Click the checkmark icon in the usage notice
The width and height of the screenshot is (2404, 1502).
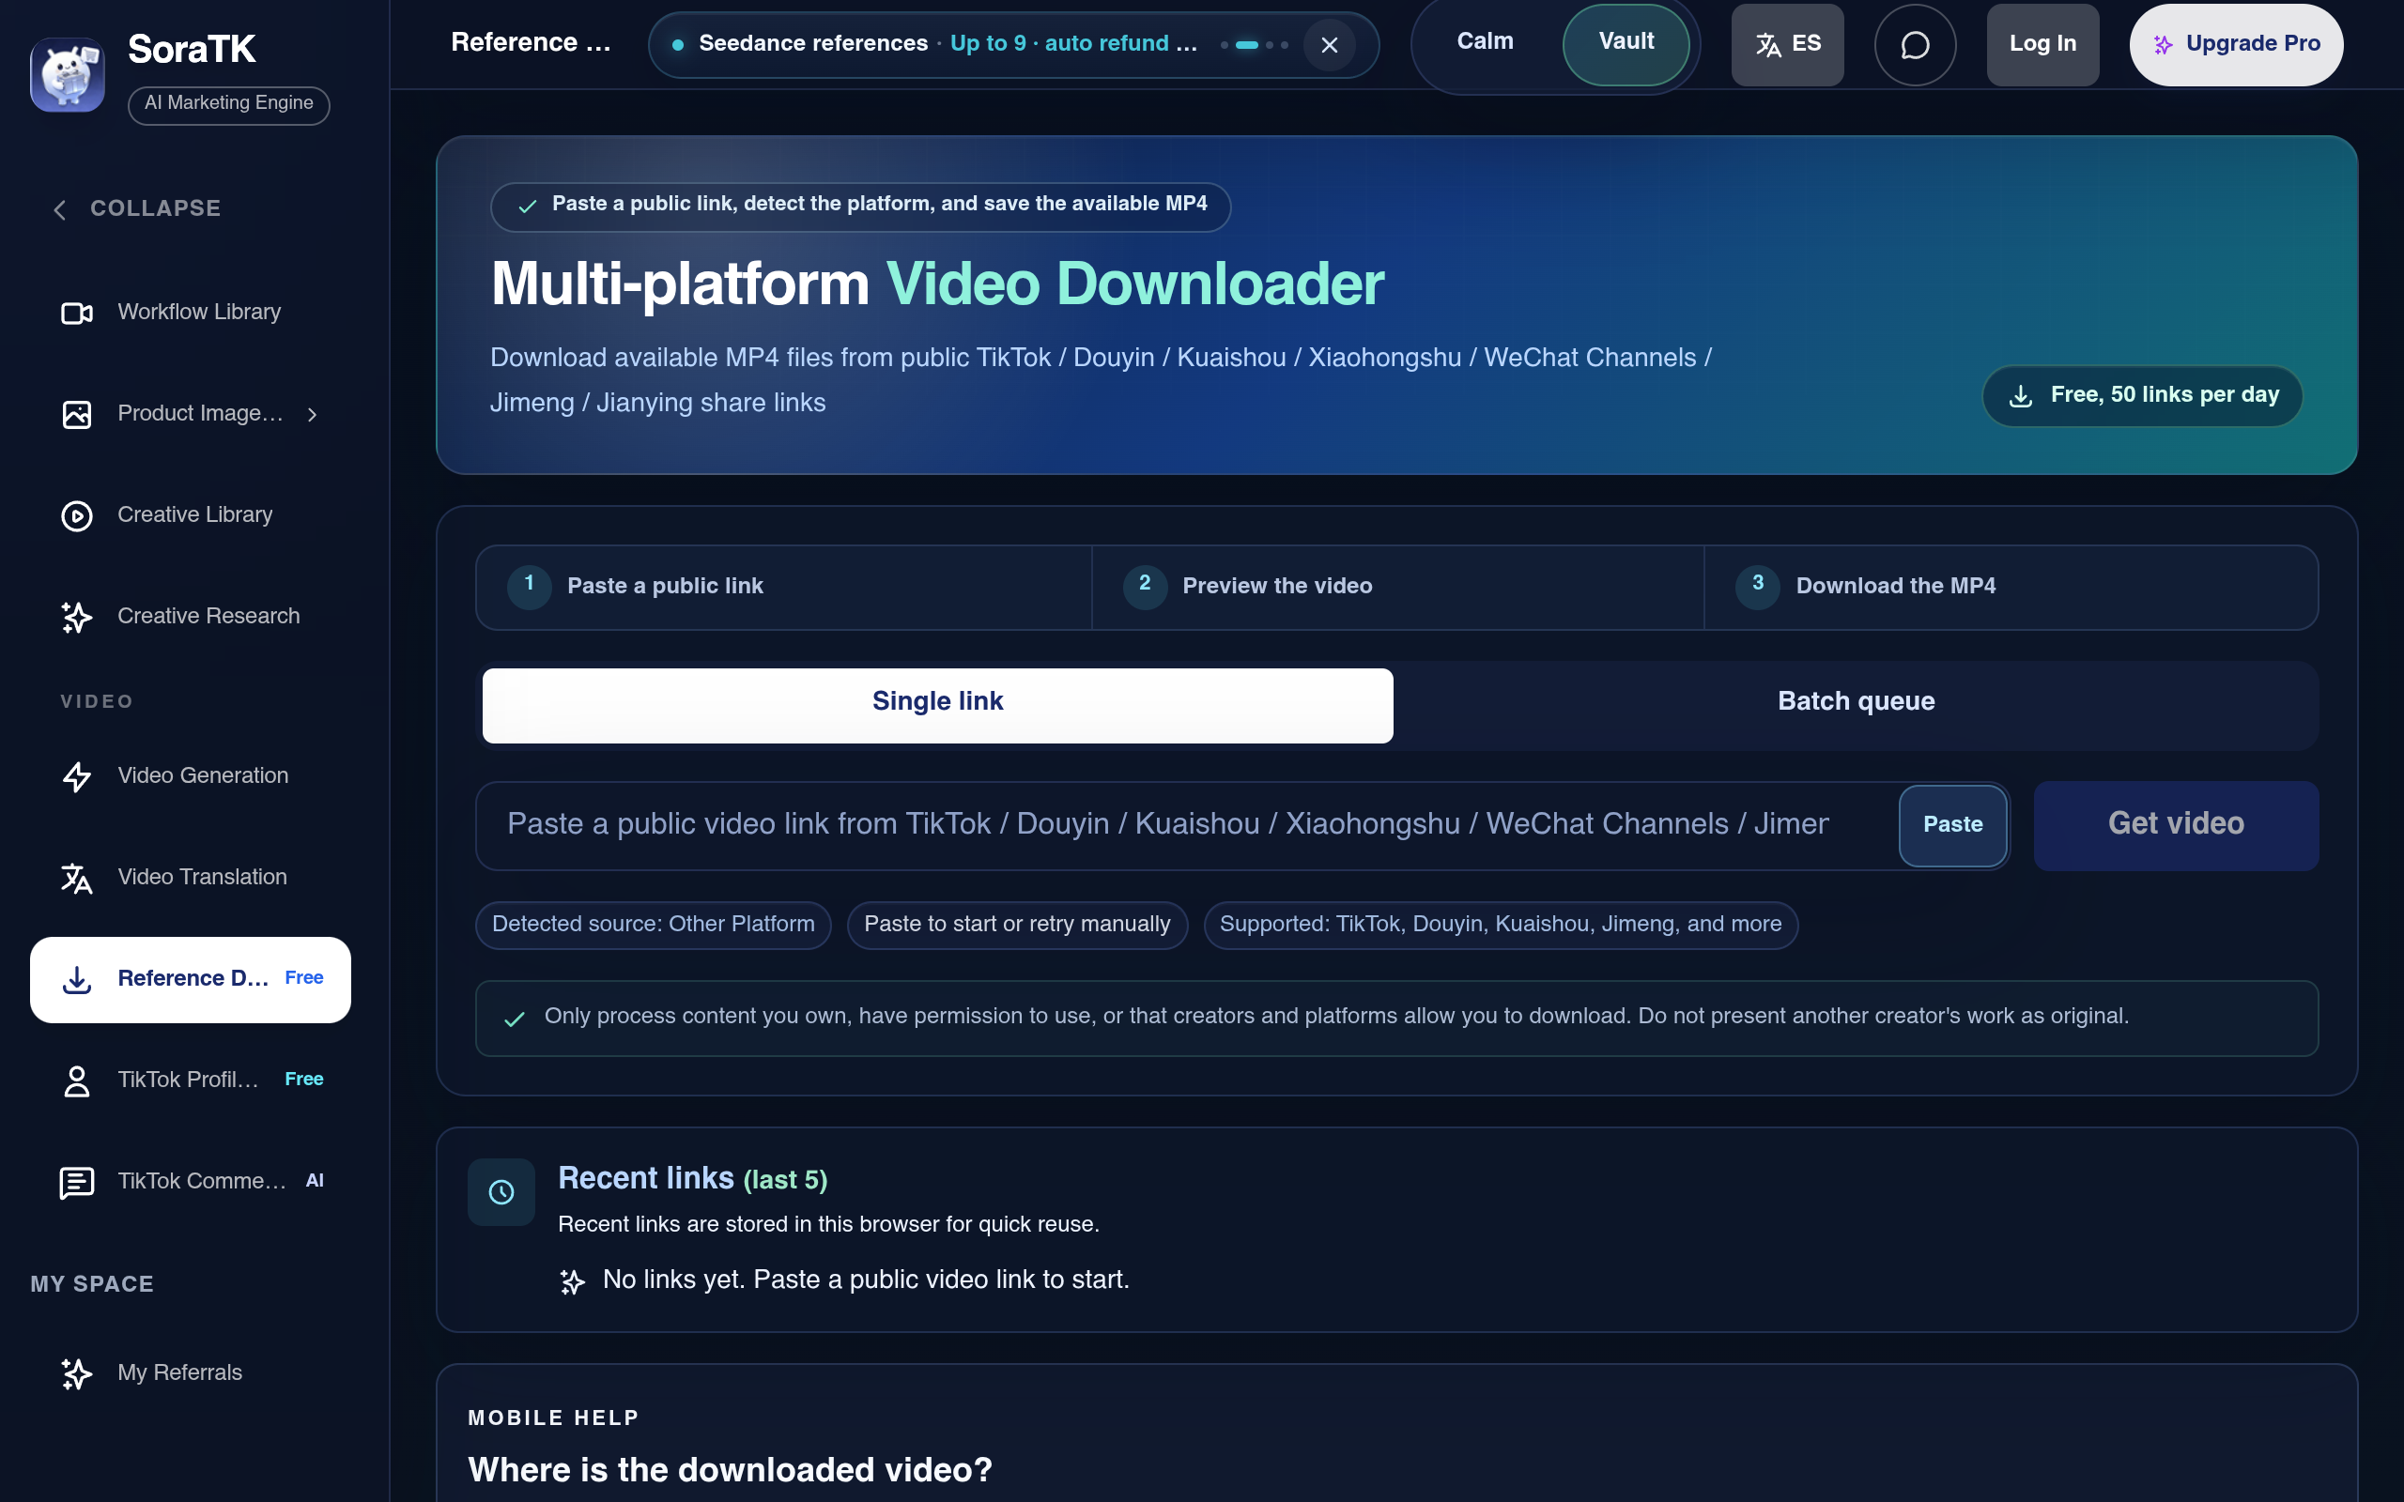514,1019
